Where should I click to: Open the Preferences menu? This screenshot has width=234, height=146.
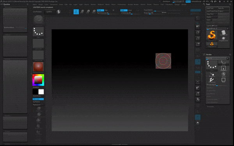122,5
